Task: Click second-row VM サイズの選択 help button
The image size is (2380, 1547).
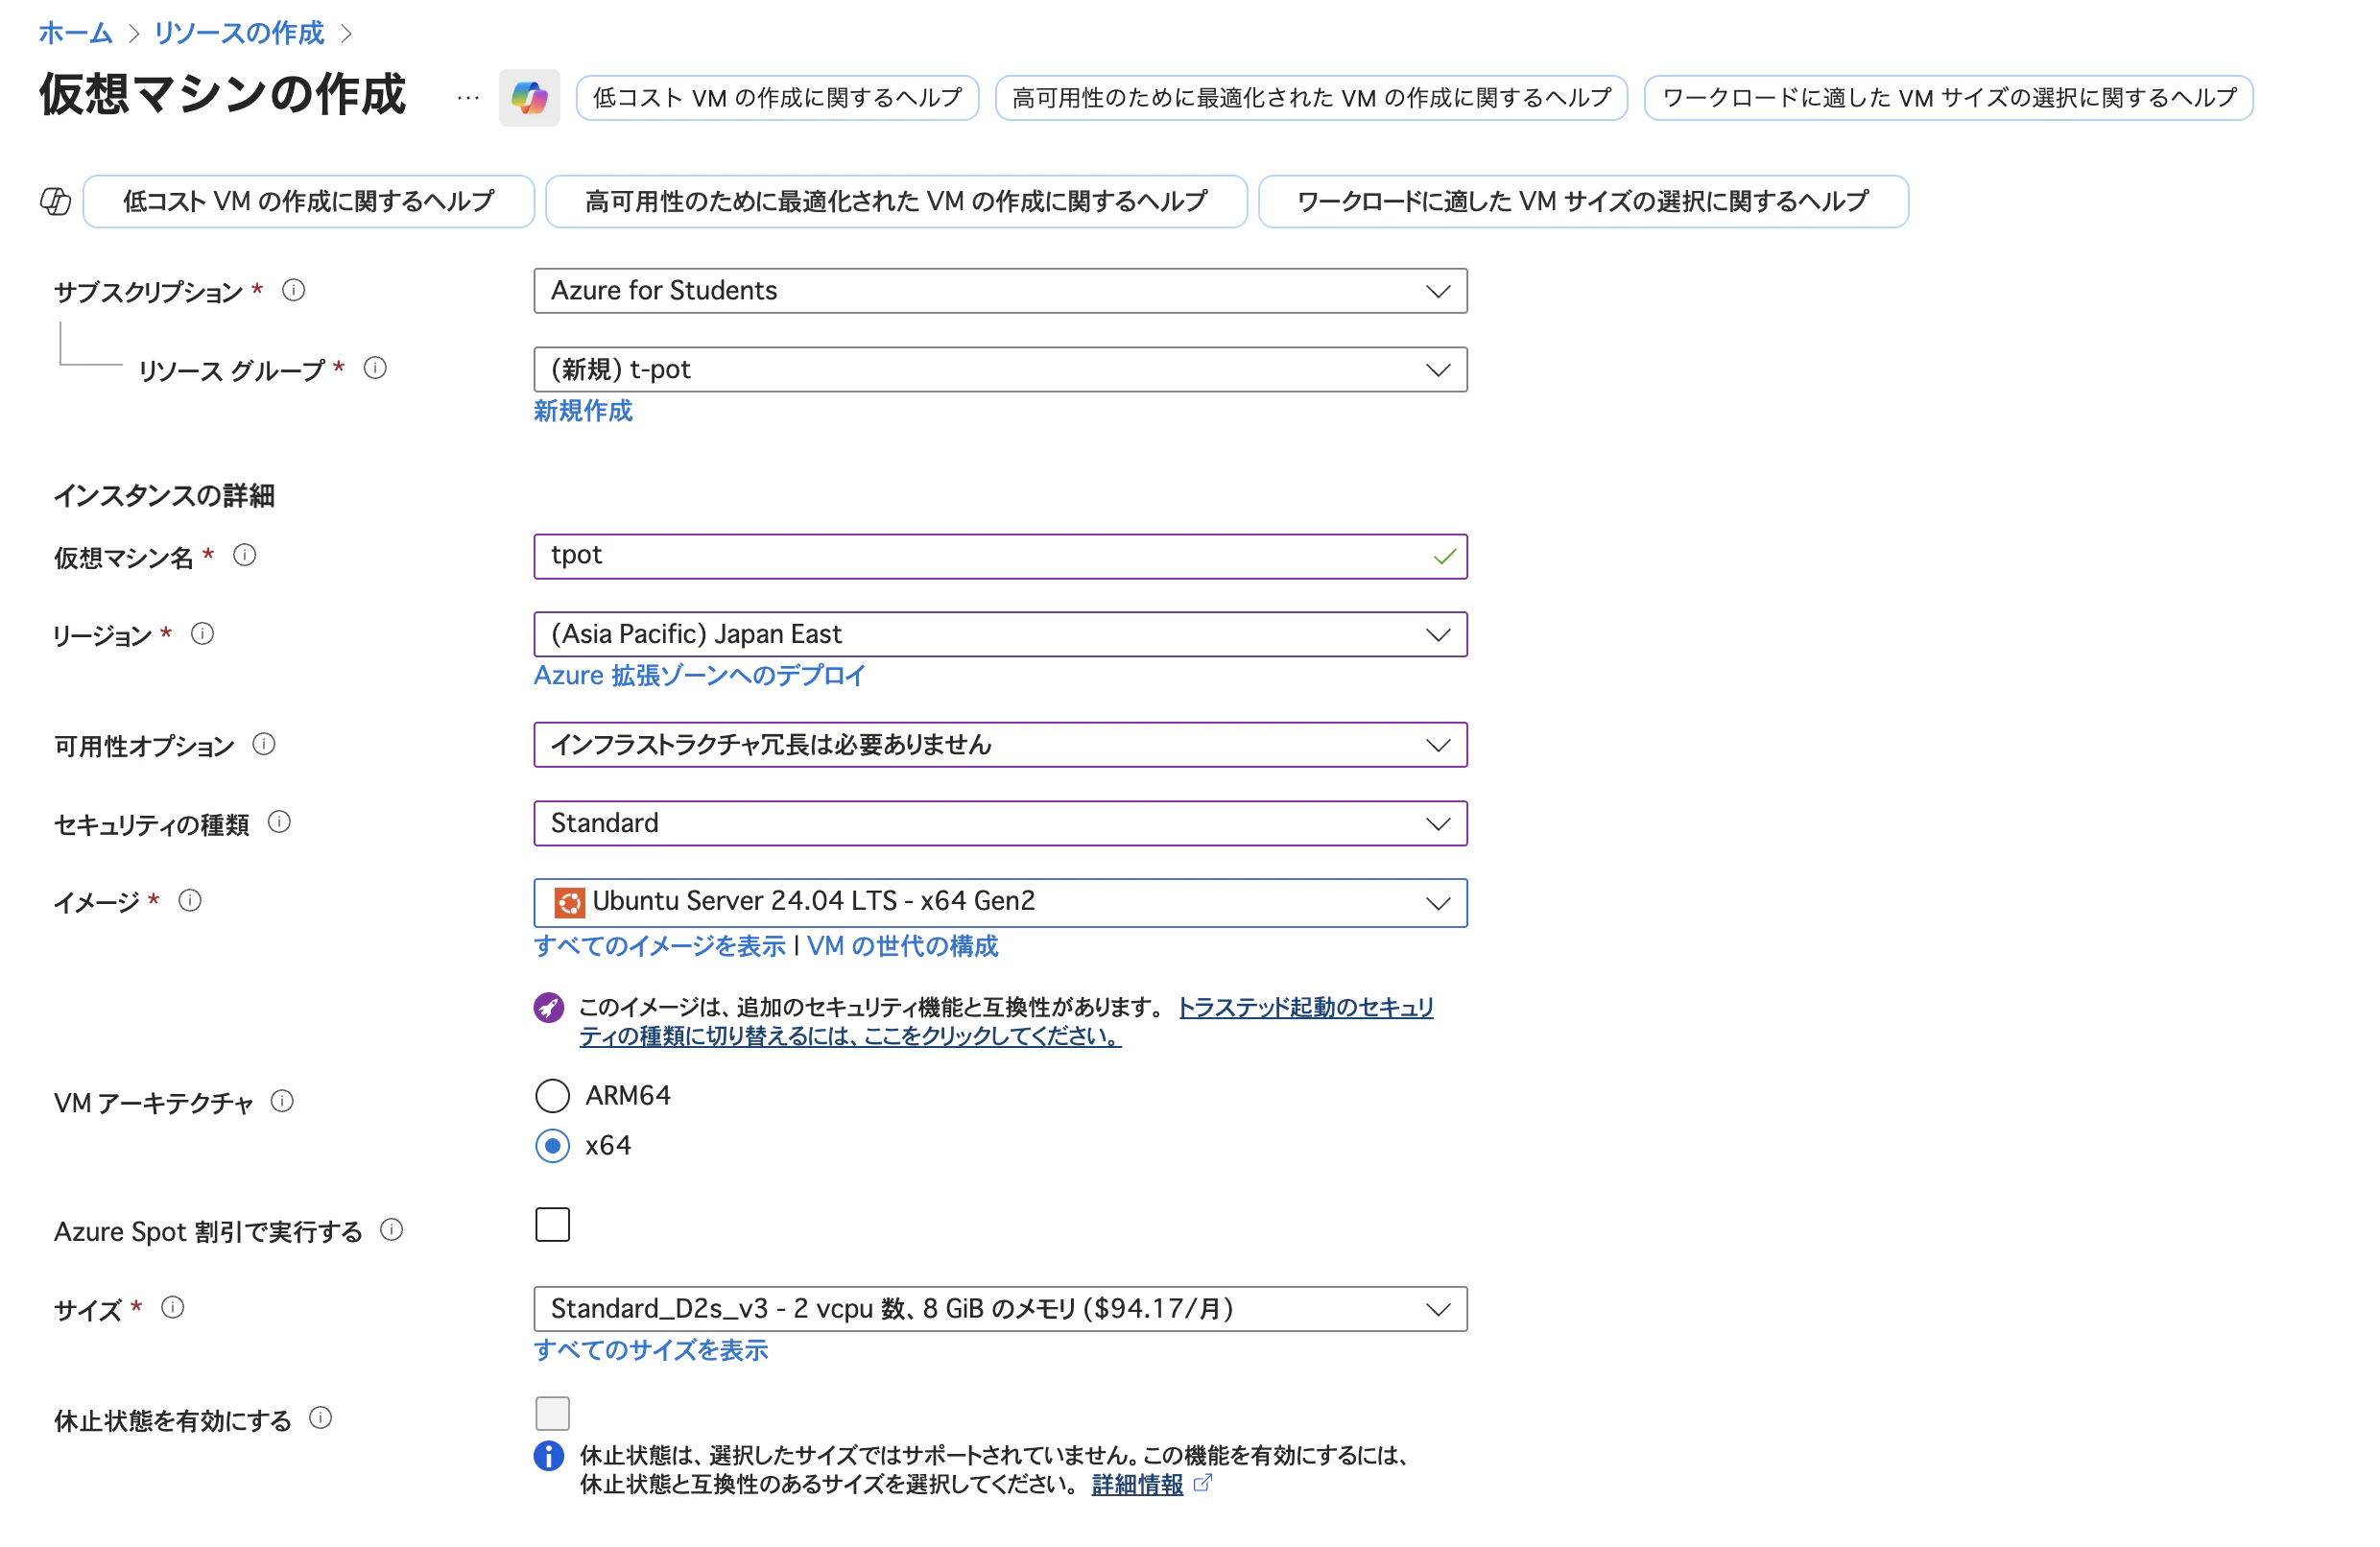Action: click(x=1584, y=202)
